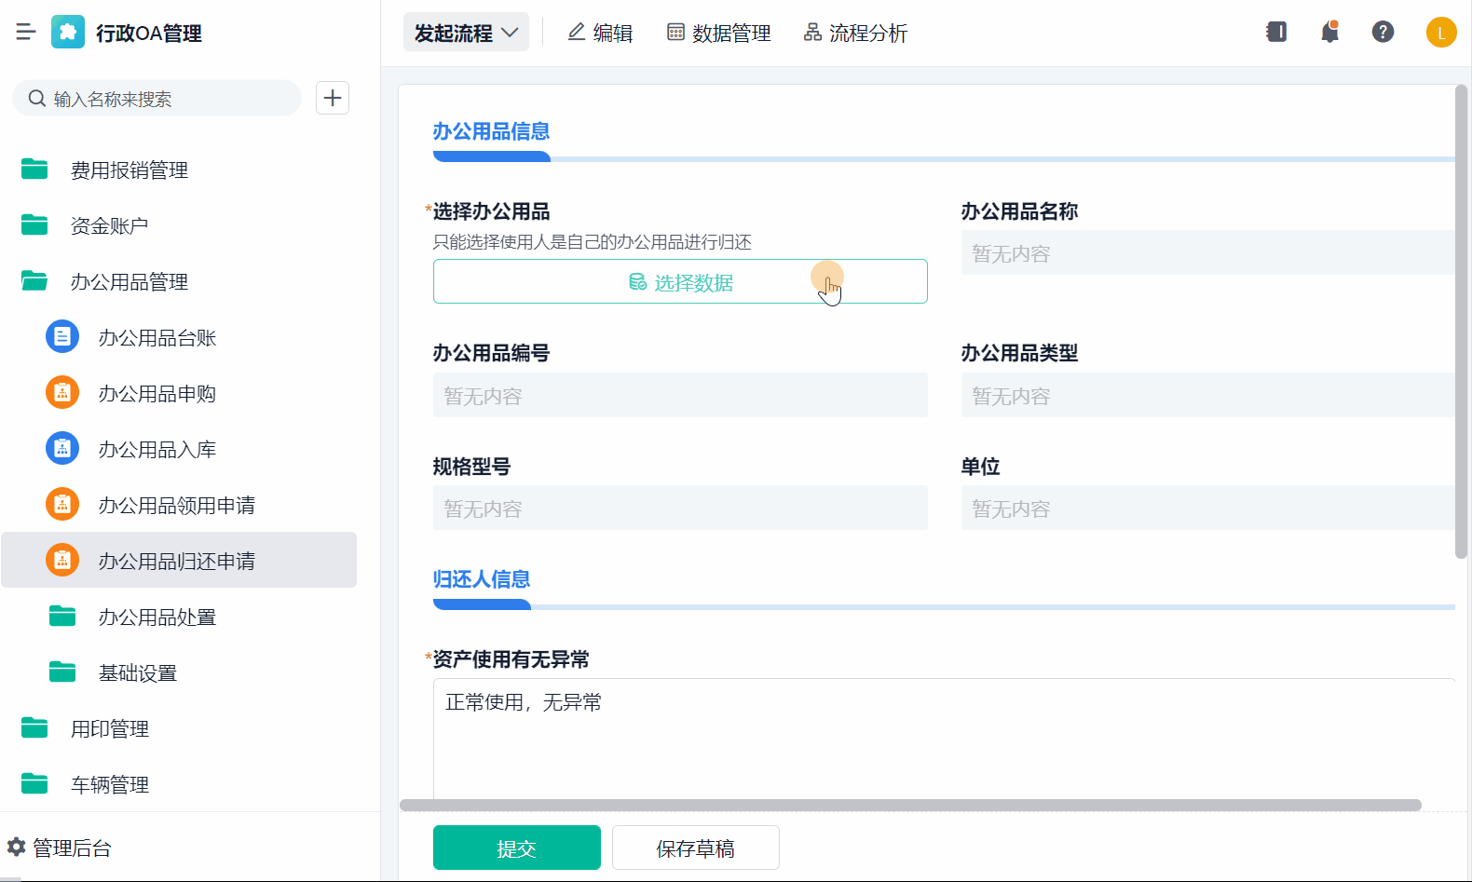The image size is (1472, 882).
Task: Click the notebook icon in top bar
Action: 1276,33
